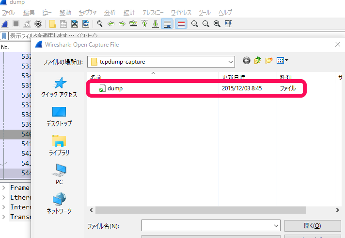Open the ヘルプ (Help) menu
Viewport: 345px width, 238px height.
225,12
